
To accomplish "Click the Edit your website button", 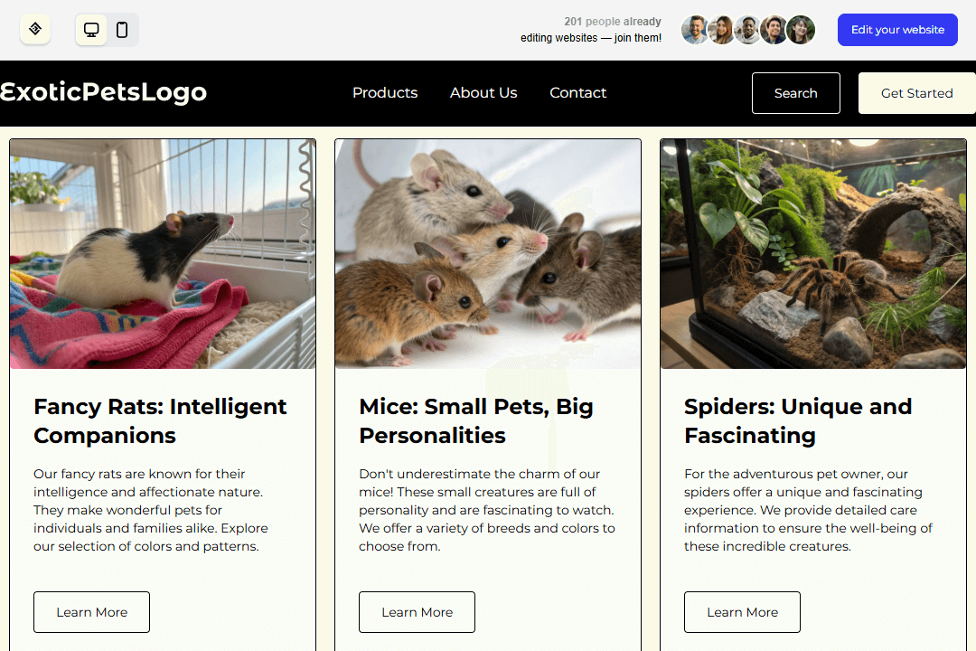I will click(x=897, y=30).
